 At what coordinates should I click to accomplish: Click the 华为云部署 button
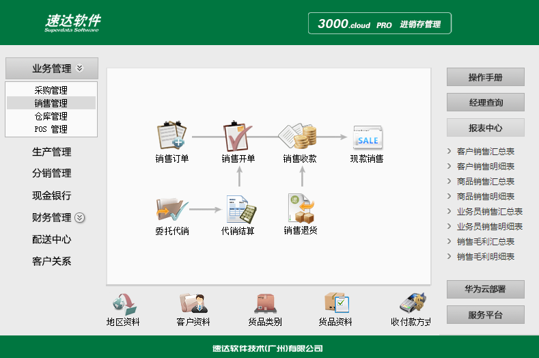(486, 289)
